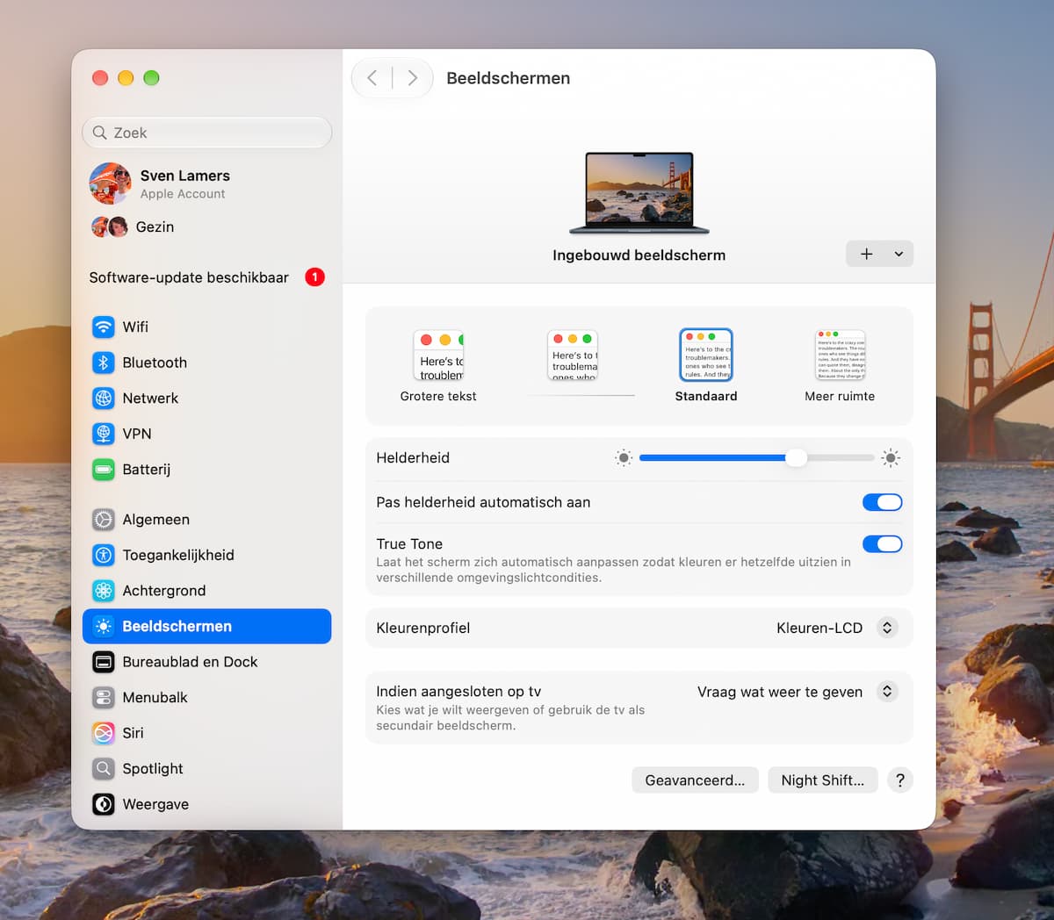
Task: Click the Ingebouwd beeldscherm caption text
Action: (639, 255)
